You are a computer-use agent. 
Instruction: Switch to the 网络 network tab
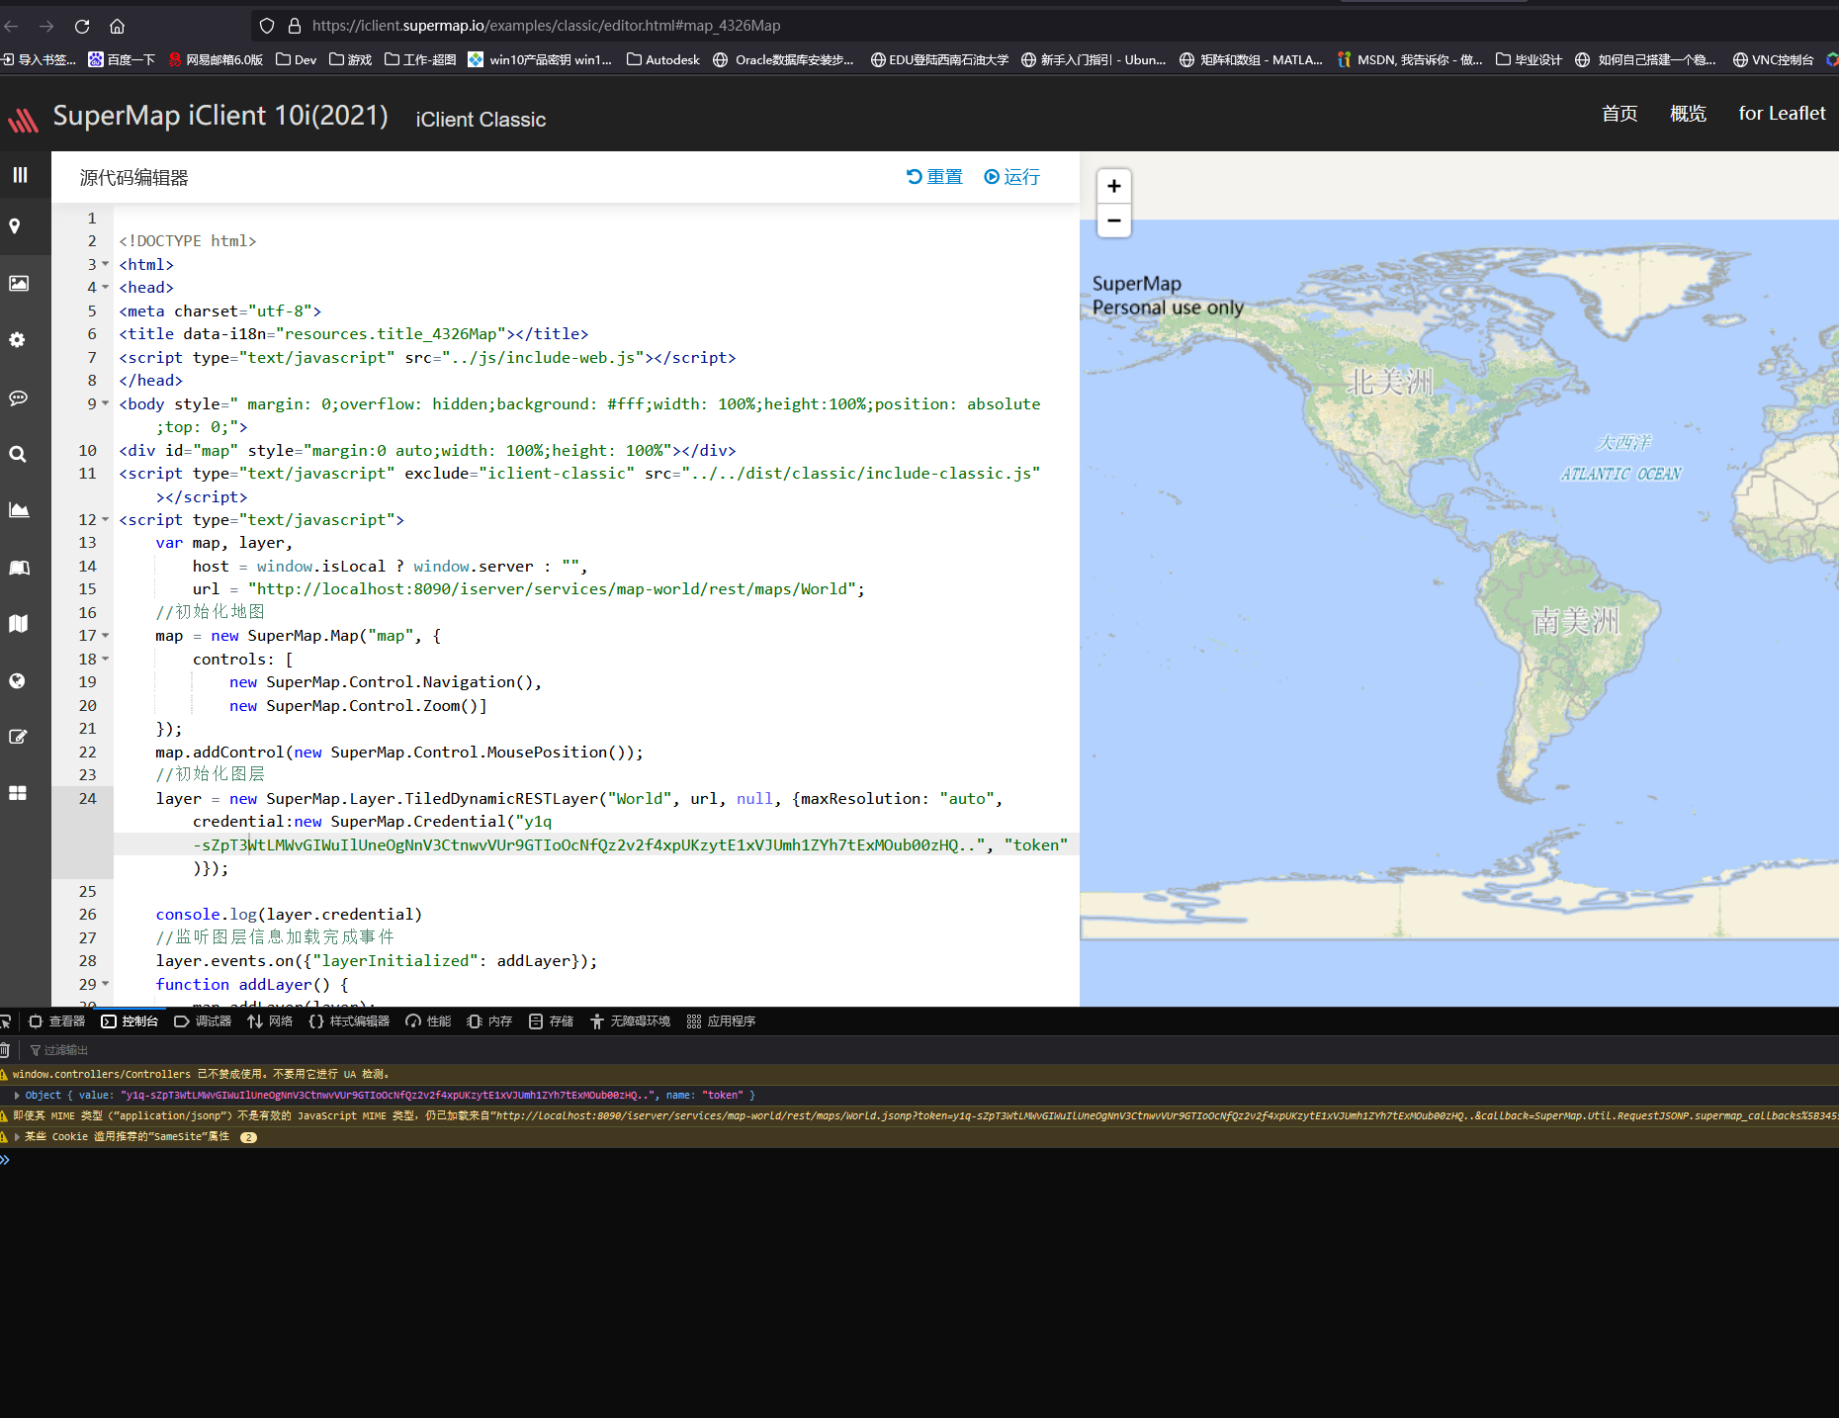tap(270, 1021)
